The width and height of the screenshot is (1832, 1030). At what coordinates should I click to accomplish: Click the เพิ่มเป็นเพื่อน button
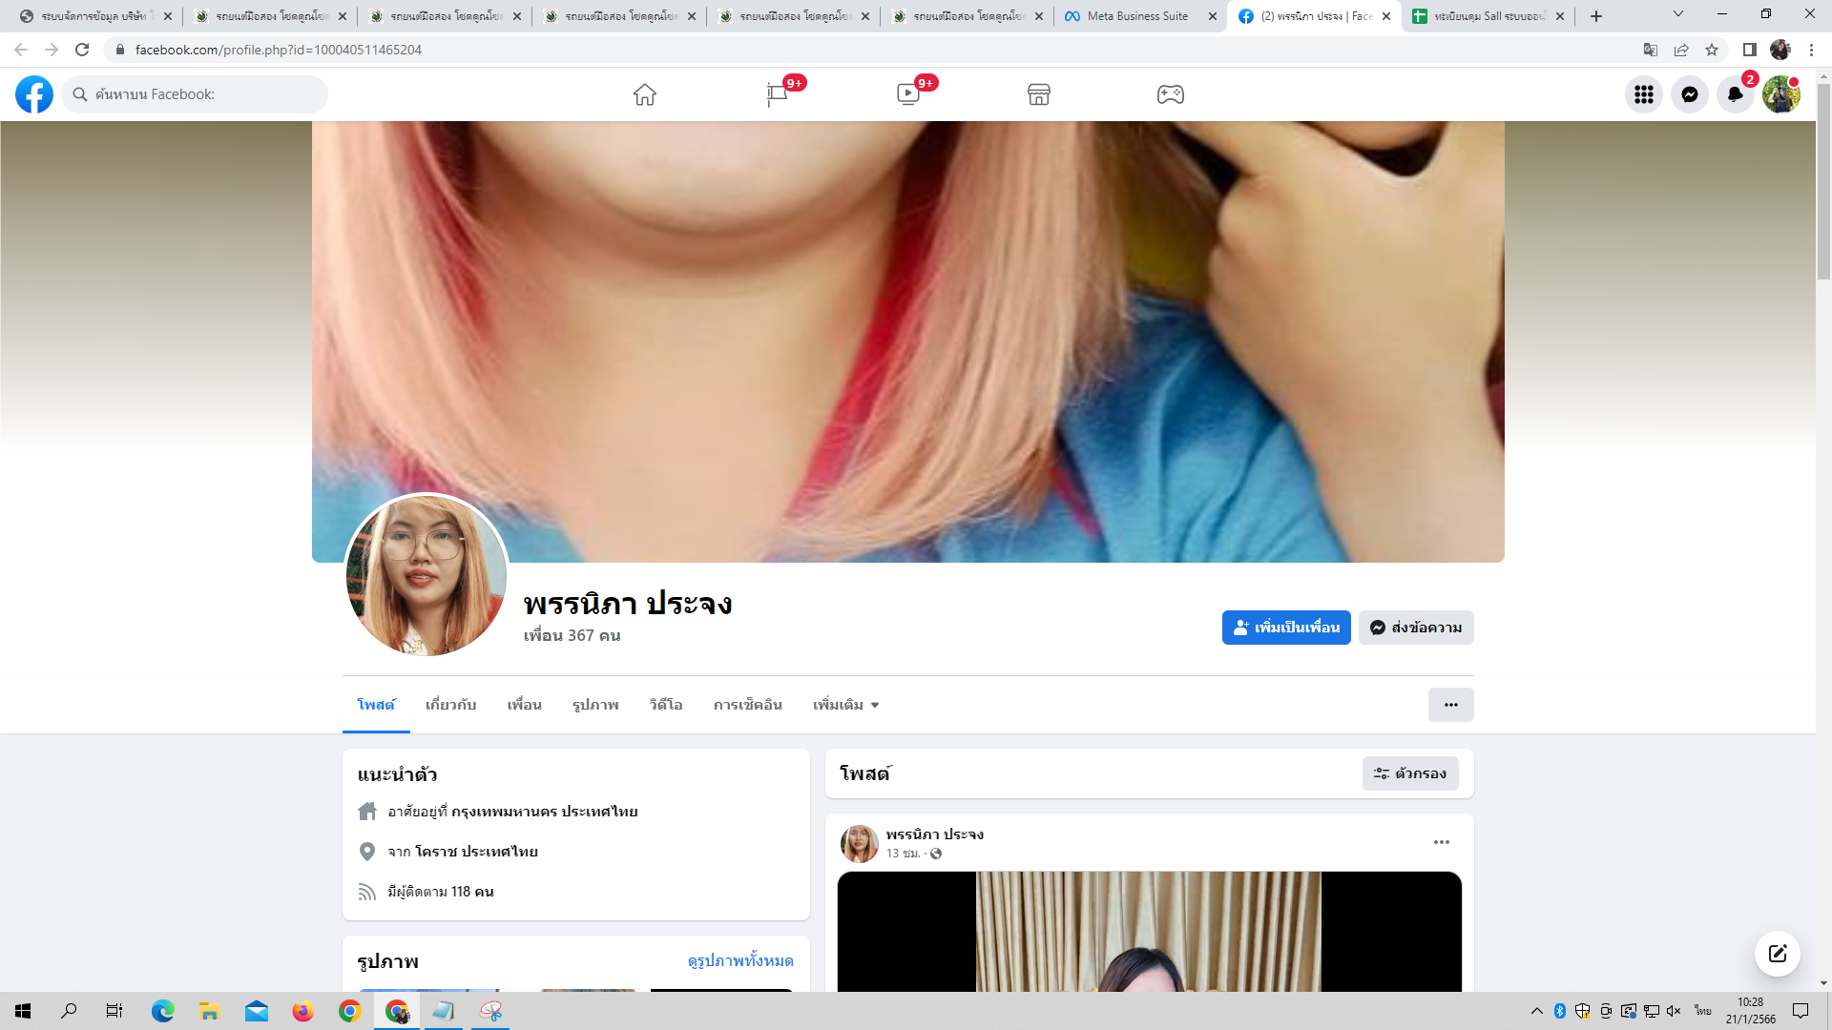pyautogui.click(x=1286, y=628)
